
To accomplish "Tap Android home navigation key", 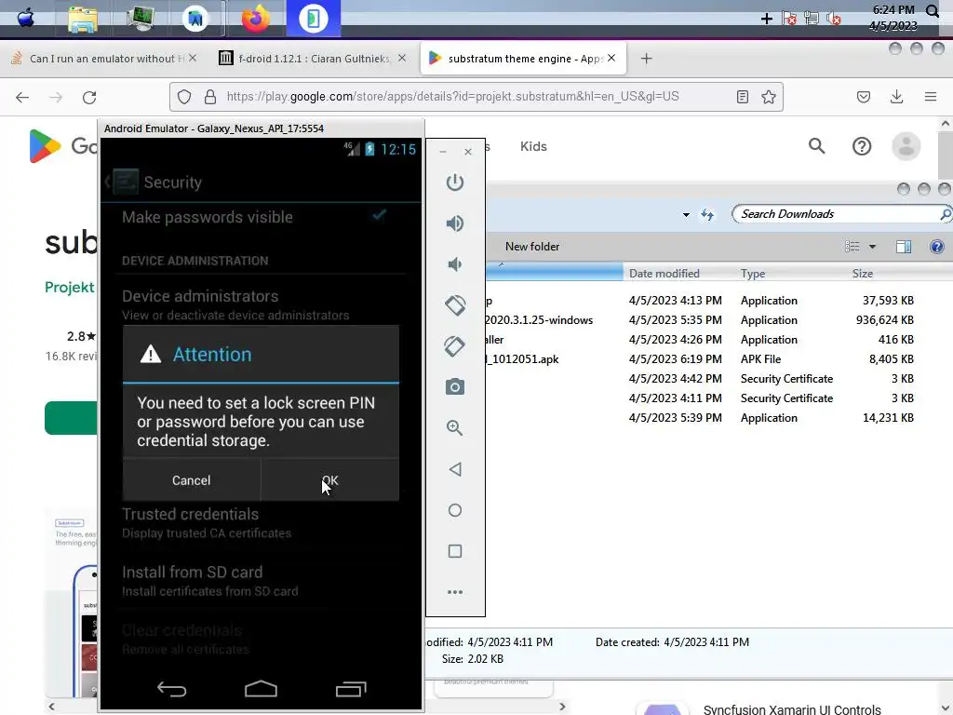I will click(261, 689).
